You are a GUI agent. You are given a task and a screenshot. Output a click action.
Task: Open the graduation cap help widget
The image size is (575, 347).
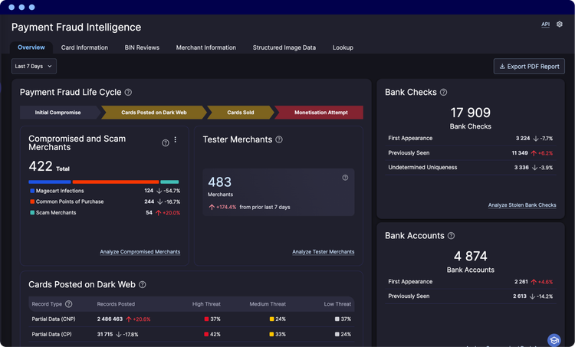pos(554,339)
